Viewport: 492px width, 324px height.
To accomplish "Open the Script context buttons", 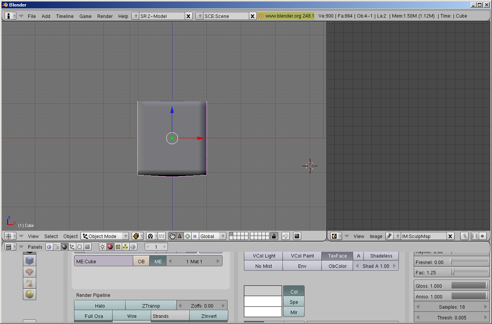I will coord(56,247).
